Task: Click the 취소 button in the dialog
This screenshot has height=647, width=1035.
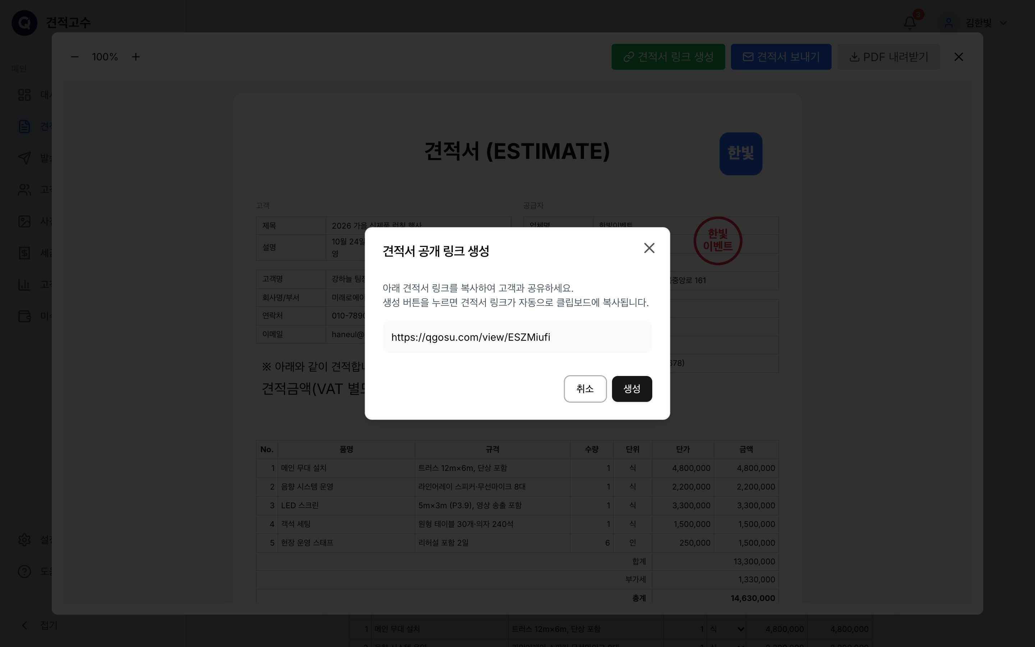Action: pos(585,389)
